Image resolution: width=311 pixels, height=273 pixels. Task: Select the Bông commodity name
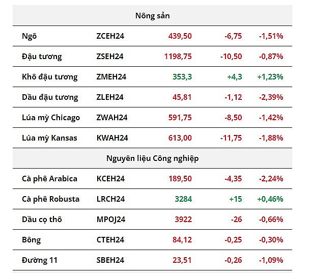tap(32, 240)
